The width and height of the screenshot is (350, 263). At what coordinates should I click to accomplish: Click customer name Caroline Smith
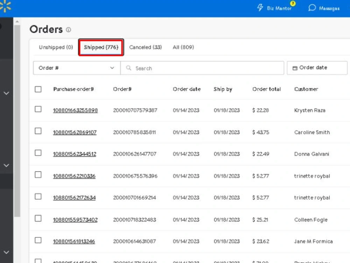click(x=312, y=133)
